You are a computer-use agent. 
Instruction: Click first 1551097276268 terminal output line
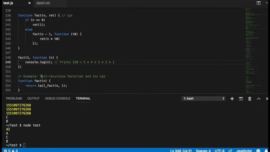(19, 105)
